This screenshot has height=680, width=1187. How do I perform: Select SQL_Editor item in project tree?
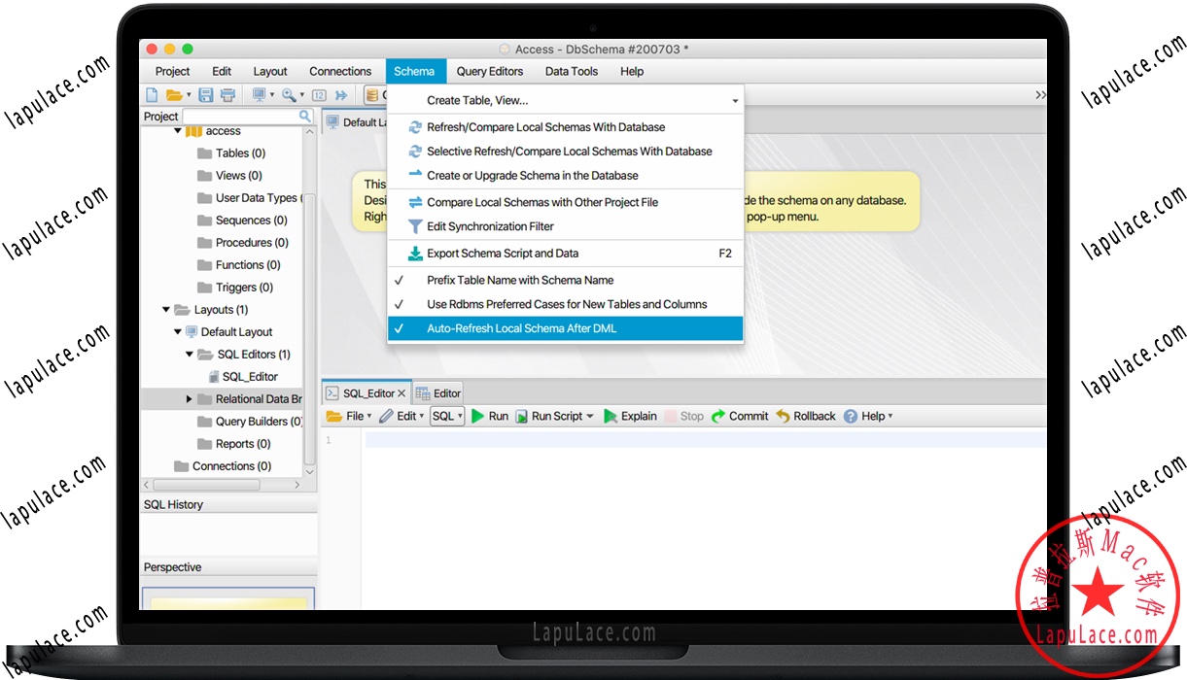[250, 377]
